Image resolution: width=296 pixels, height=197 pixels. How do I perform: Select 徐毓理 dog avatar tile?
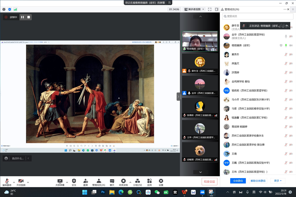click(200, 152)
